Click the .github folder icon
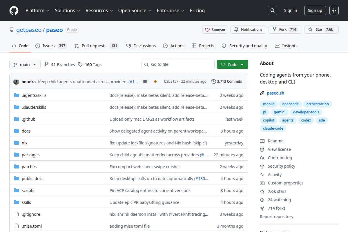Viewport: 348px width, 232px height. [17, 119]
